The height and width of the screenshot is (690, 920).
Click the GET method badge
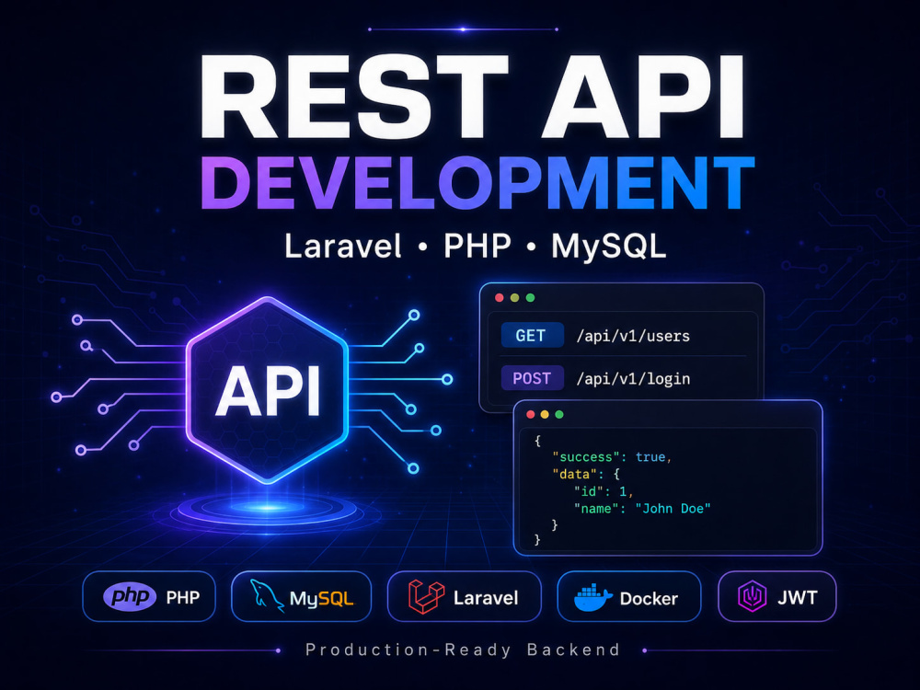532,336
